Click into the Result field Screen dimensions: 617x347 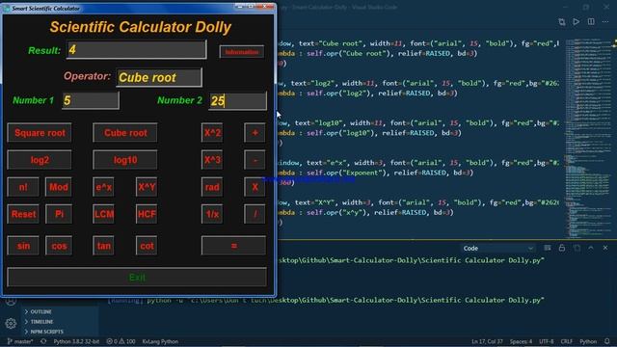point(136,49)
